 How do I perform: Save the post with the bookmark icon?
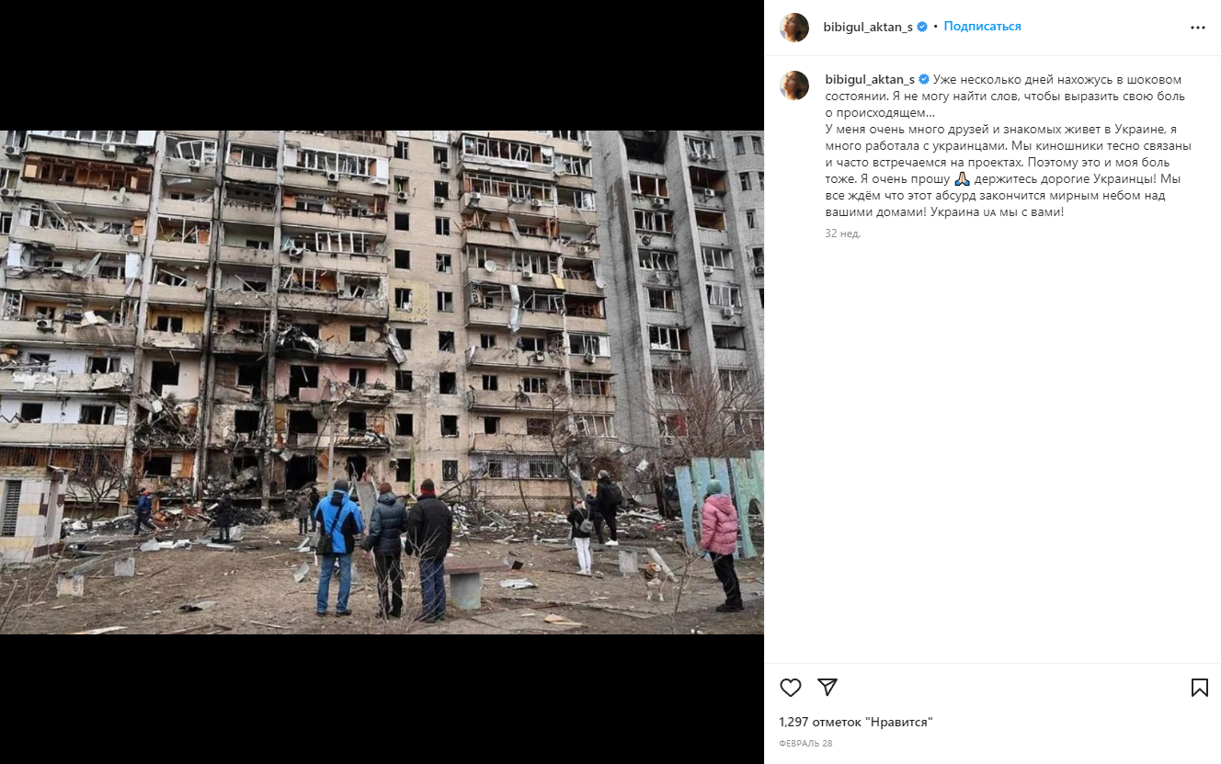pos(1199,687)
